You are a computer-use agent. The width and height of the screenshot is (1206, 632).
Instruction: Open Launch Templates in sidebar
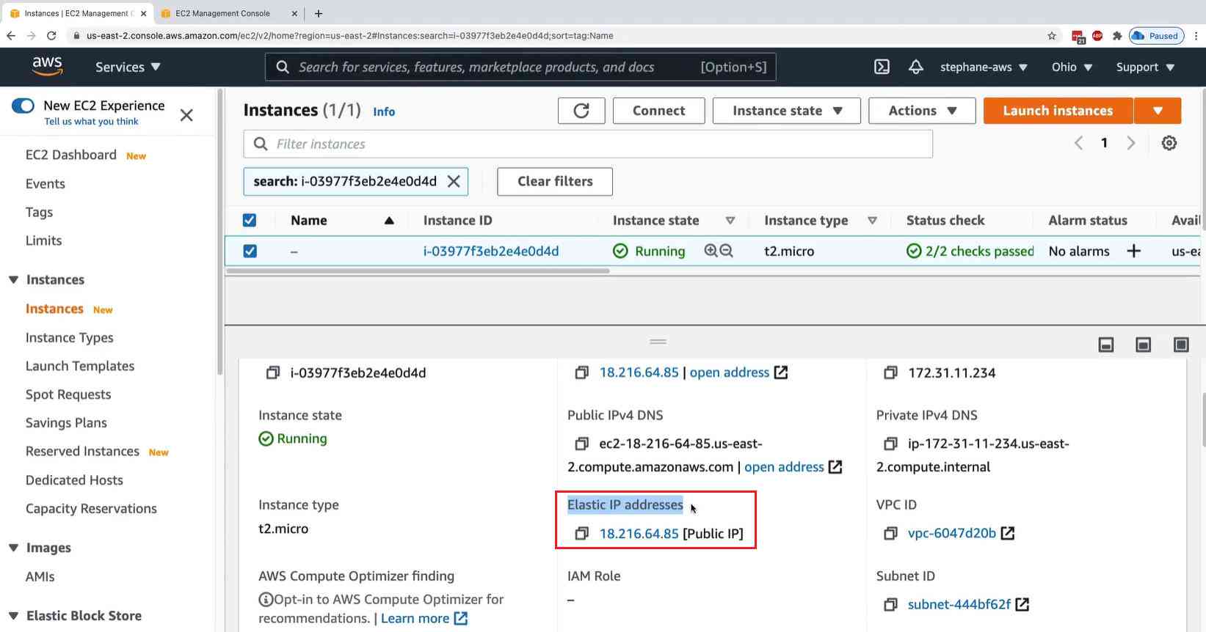pos(80,366)
